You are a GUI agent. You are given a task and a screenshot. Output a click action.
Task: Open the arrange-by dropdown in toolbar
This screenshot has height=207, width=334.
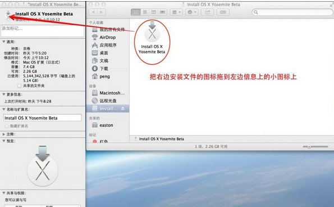[x=176, y=12]
